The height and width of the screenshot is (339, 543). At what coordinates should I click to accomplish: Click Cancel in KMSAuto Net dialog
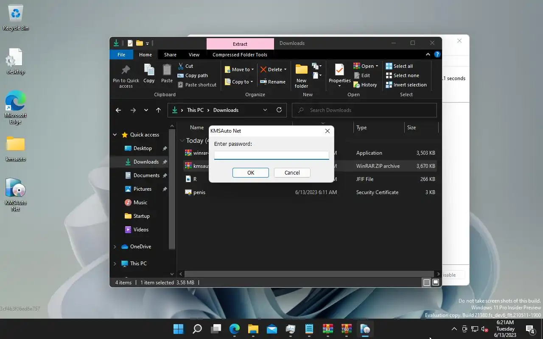tap(292, 172)
